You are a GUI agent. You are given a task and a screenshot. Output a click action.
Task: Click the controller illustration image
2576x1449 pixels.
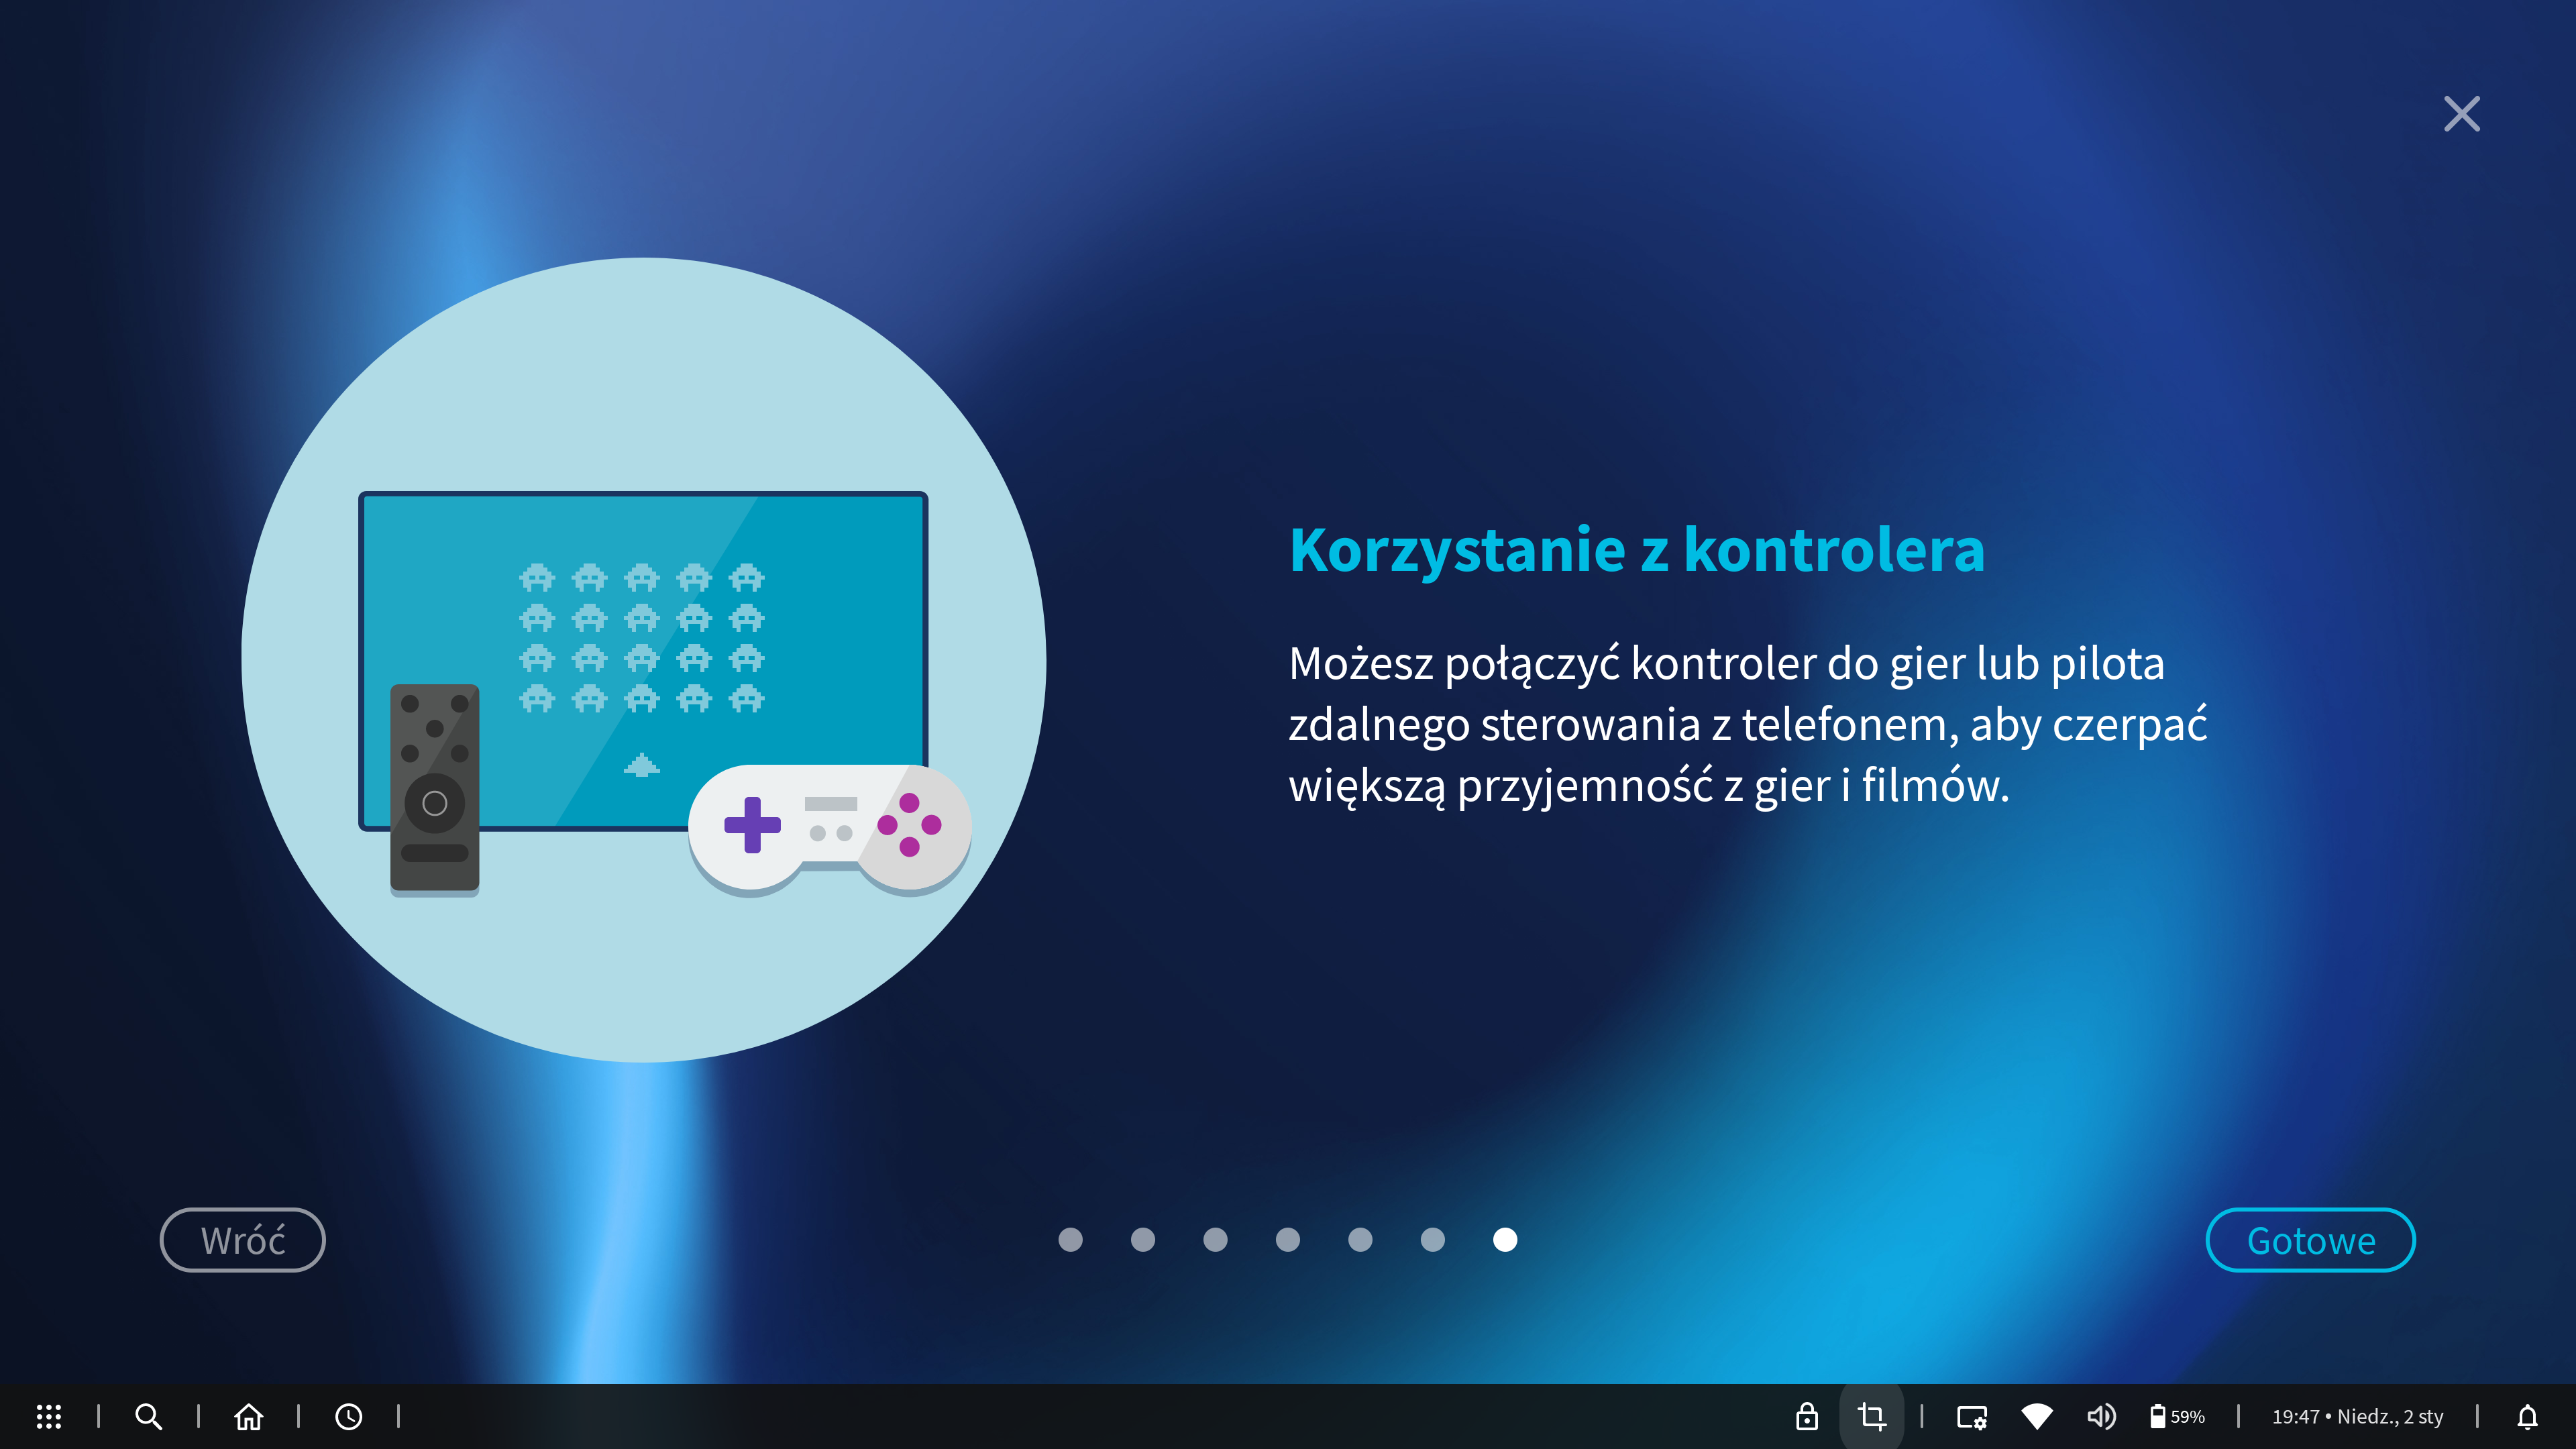pyautogui.click(x=644, y=660)
